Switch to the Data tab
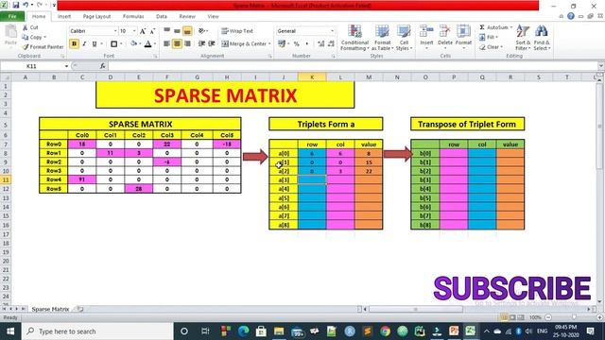 162,16
